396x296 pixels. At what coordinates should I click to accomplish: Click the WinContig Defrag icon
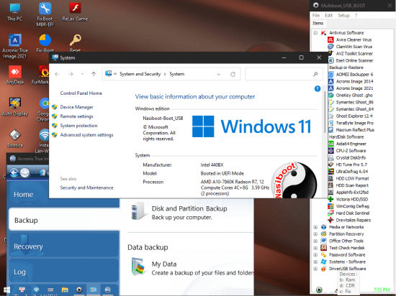[330, 206]
